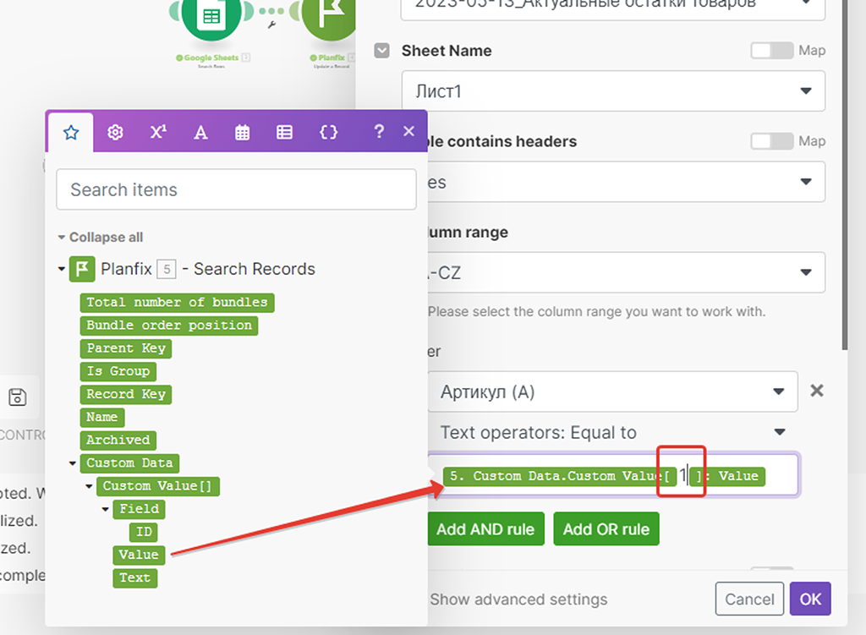Select the Custom Data collection pill
The height and width of the screenshot is (635, 866).
point(129,463)
